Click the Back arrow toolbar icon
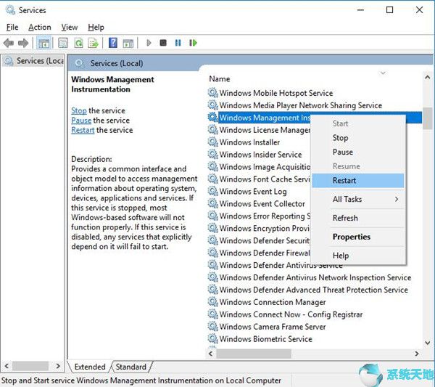The height and width of the screenshot is (387, 435). point(9,43)
